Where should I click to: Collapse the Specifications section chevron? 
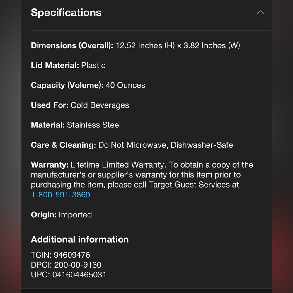[x=260, y=13]
